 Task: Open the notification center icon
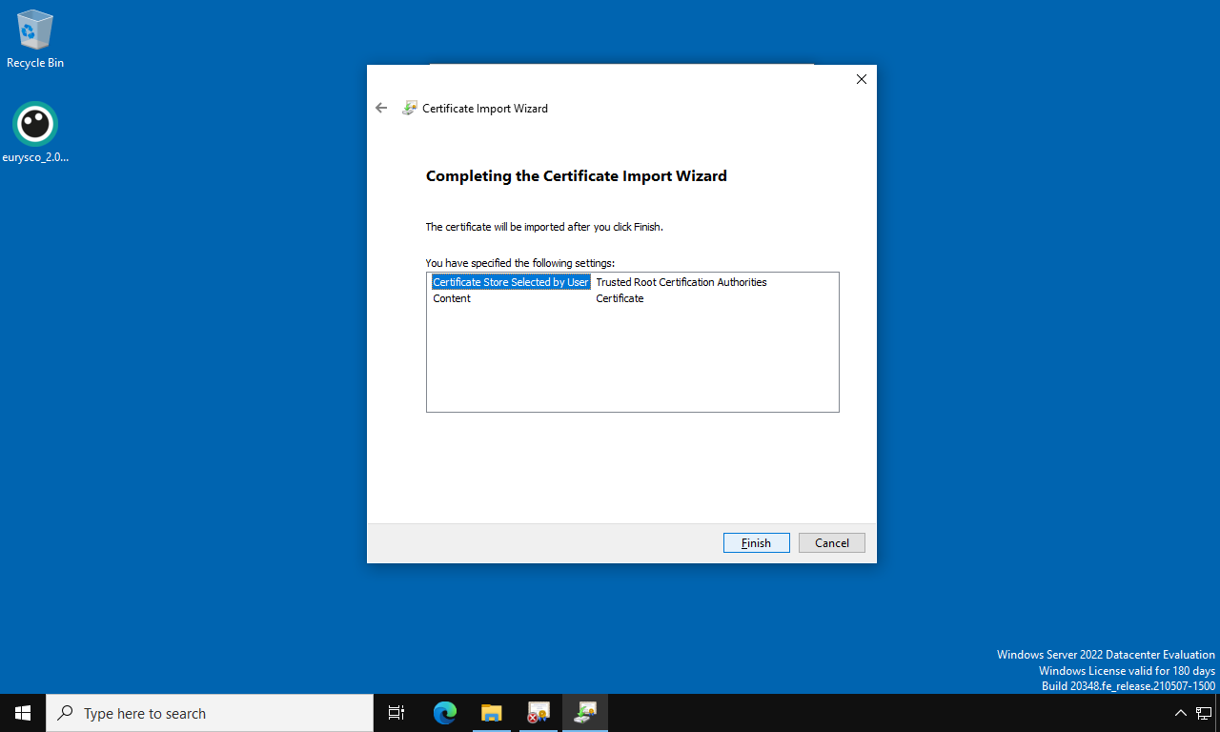pyautogui.click(x=1203, y=713)
